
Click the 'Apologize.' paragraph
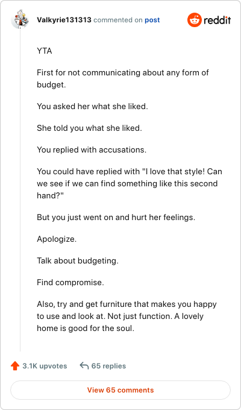click(57, 239)
